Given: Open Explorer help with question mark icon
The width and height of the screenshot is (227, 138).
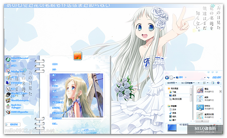Looking at the screenshot, I should click(218, 83).
